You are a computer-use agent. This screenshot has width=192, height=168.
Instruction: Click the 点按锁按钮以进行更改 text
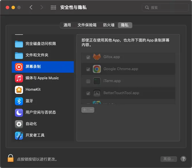click(37, 159)
